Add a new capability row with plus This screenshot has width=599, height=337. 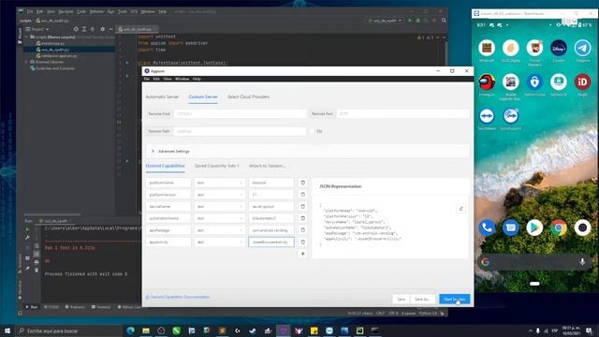coord(302,254)
